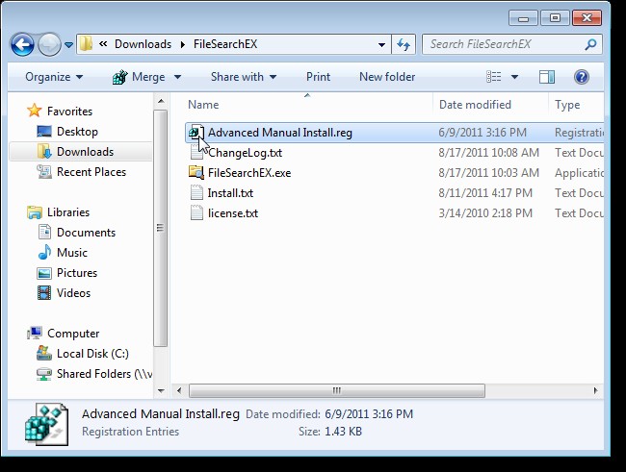Select Favorites in the navigation pane

69,112
